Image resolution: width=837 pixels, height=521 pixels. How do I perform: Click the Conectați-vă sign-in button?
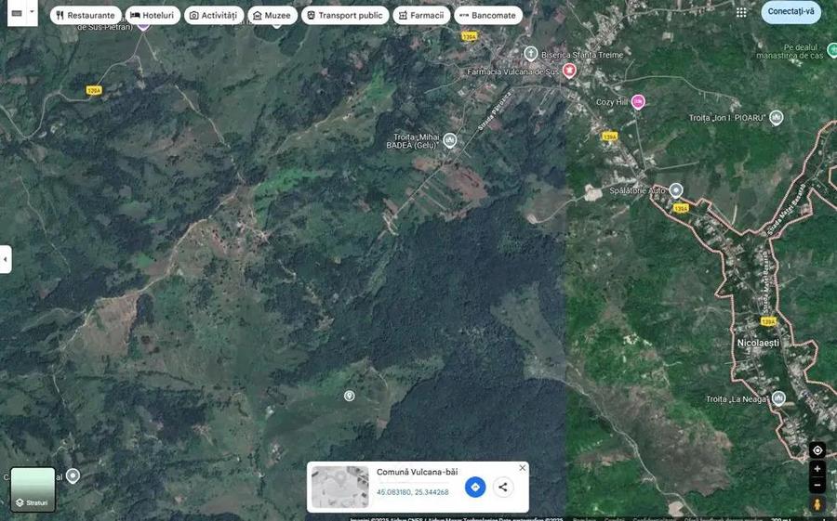[790, 12]
